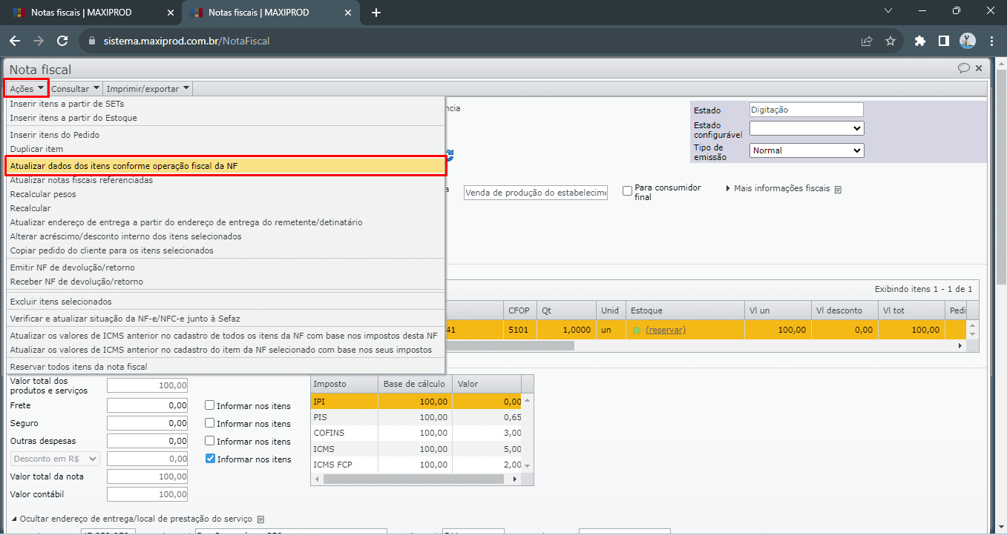Expand the Mais informações fiscais section
The width and height of the screenshot is (1007, 535).
[781, 188]
